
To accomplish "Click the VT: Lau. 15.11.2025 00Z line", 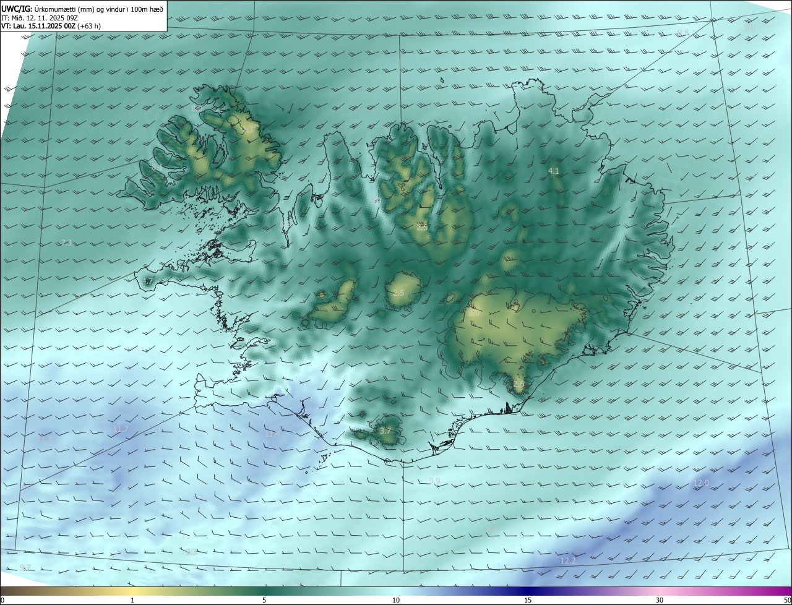I will (51, 26).
